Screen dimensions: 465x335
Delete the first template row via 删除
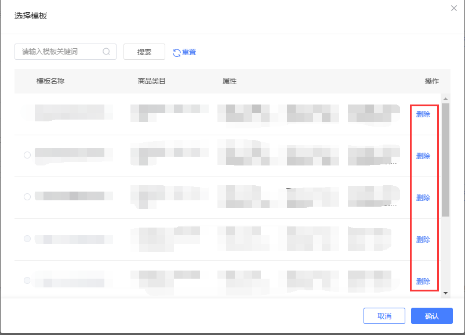click(423, 114)
